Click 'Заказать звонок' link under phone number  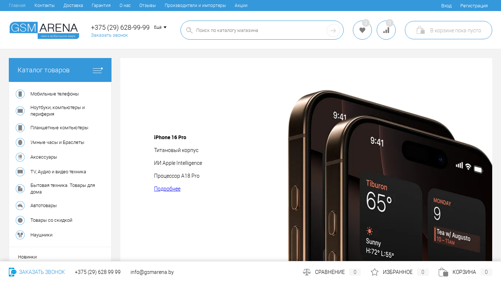[109, 35]
